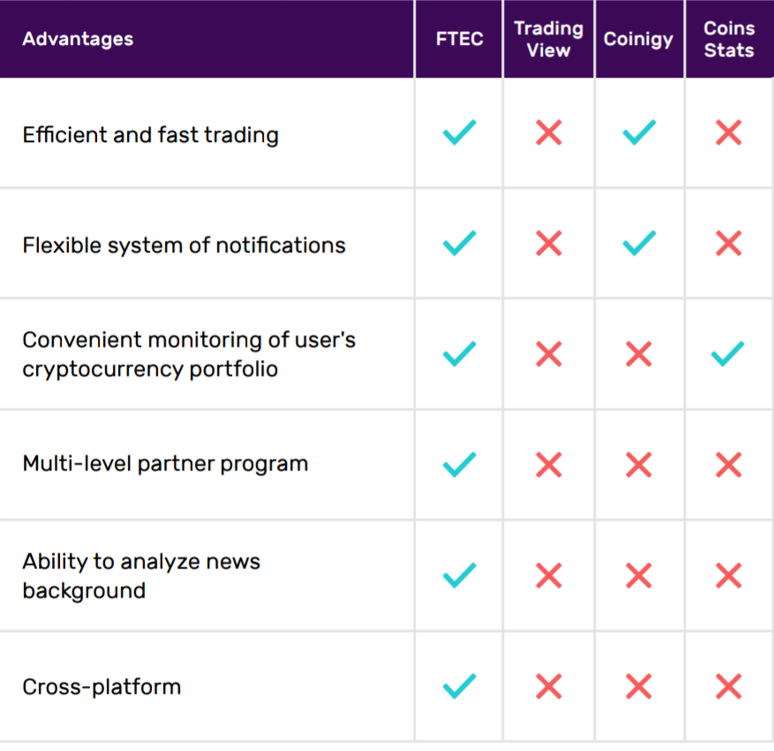Click Trading View cross for Efficient and fast trading
The height and width of the screenshot is (751, 774).
tap(548, 133)
